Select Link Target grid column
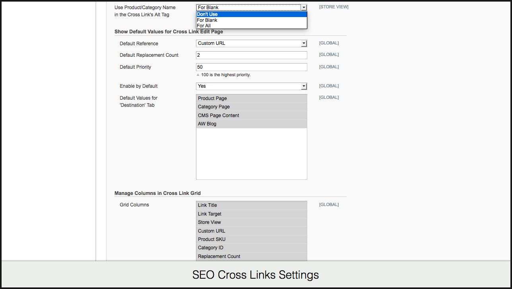Screen dimensions: 512x289 coord(251,214)
